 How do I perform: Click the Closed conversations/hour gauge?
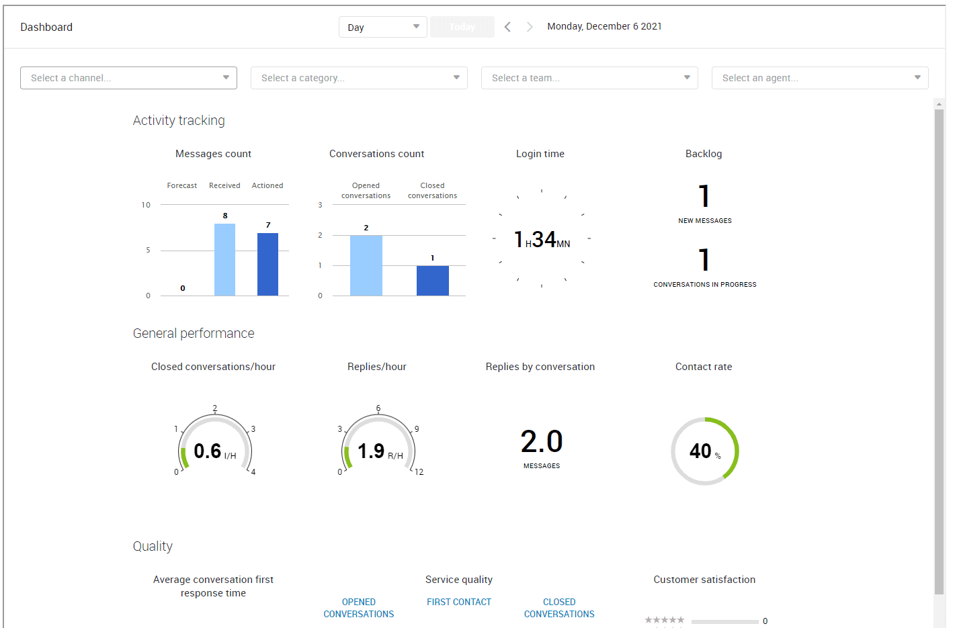click(214, 444)
